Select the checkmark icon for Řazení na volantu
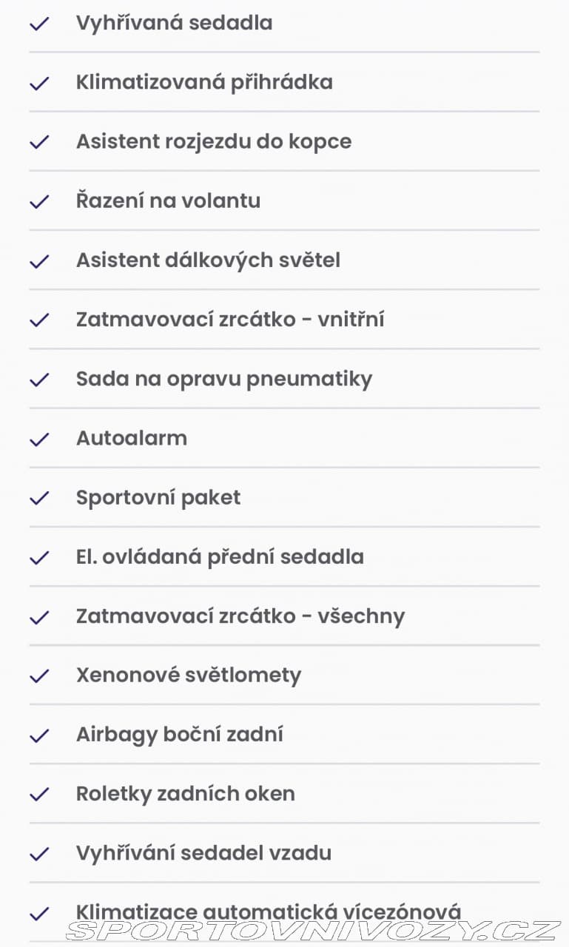 tap(38, 201)
